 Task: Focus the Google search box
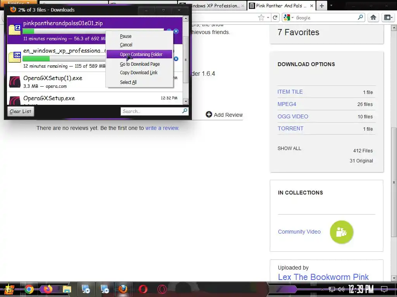point(326,17)
